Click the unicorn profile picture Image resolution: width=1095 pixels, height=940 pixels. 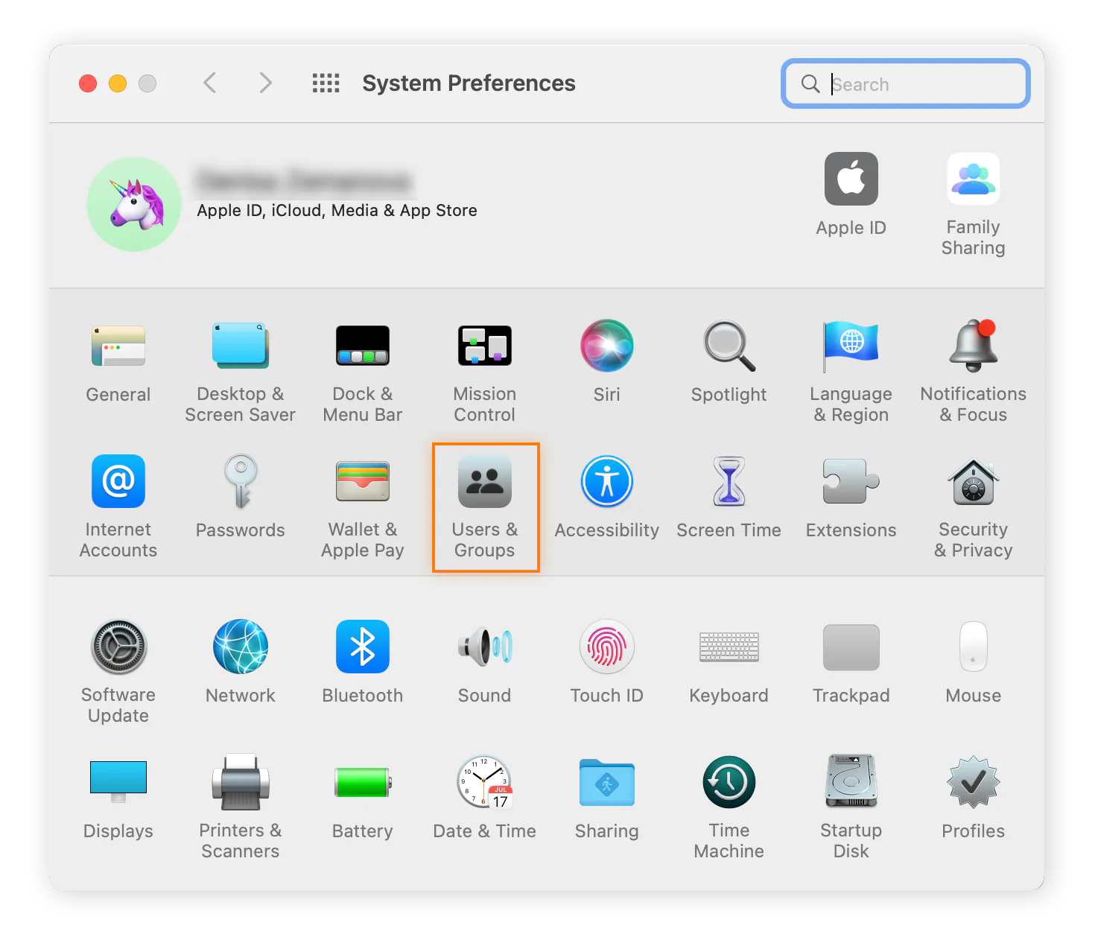coord(134,204)
